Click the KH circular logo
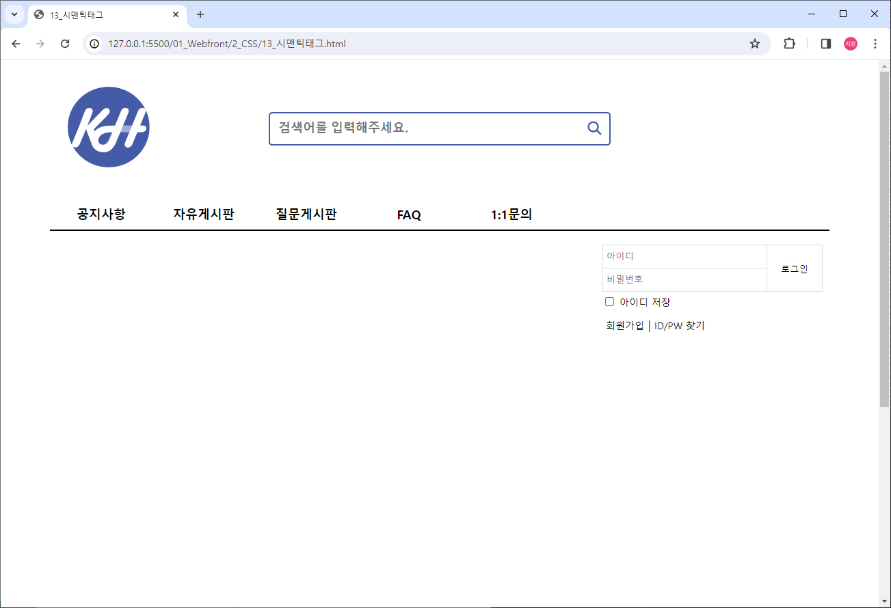Viewport: 891px width, 608px height. coord(109,127)
